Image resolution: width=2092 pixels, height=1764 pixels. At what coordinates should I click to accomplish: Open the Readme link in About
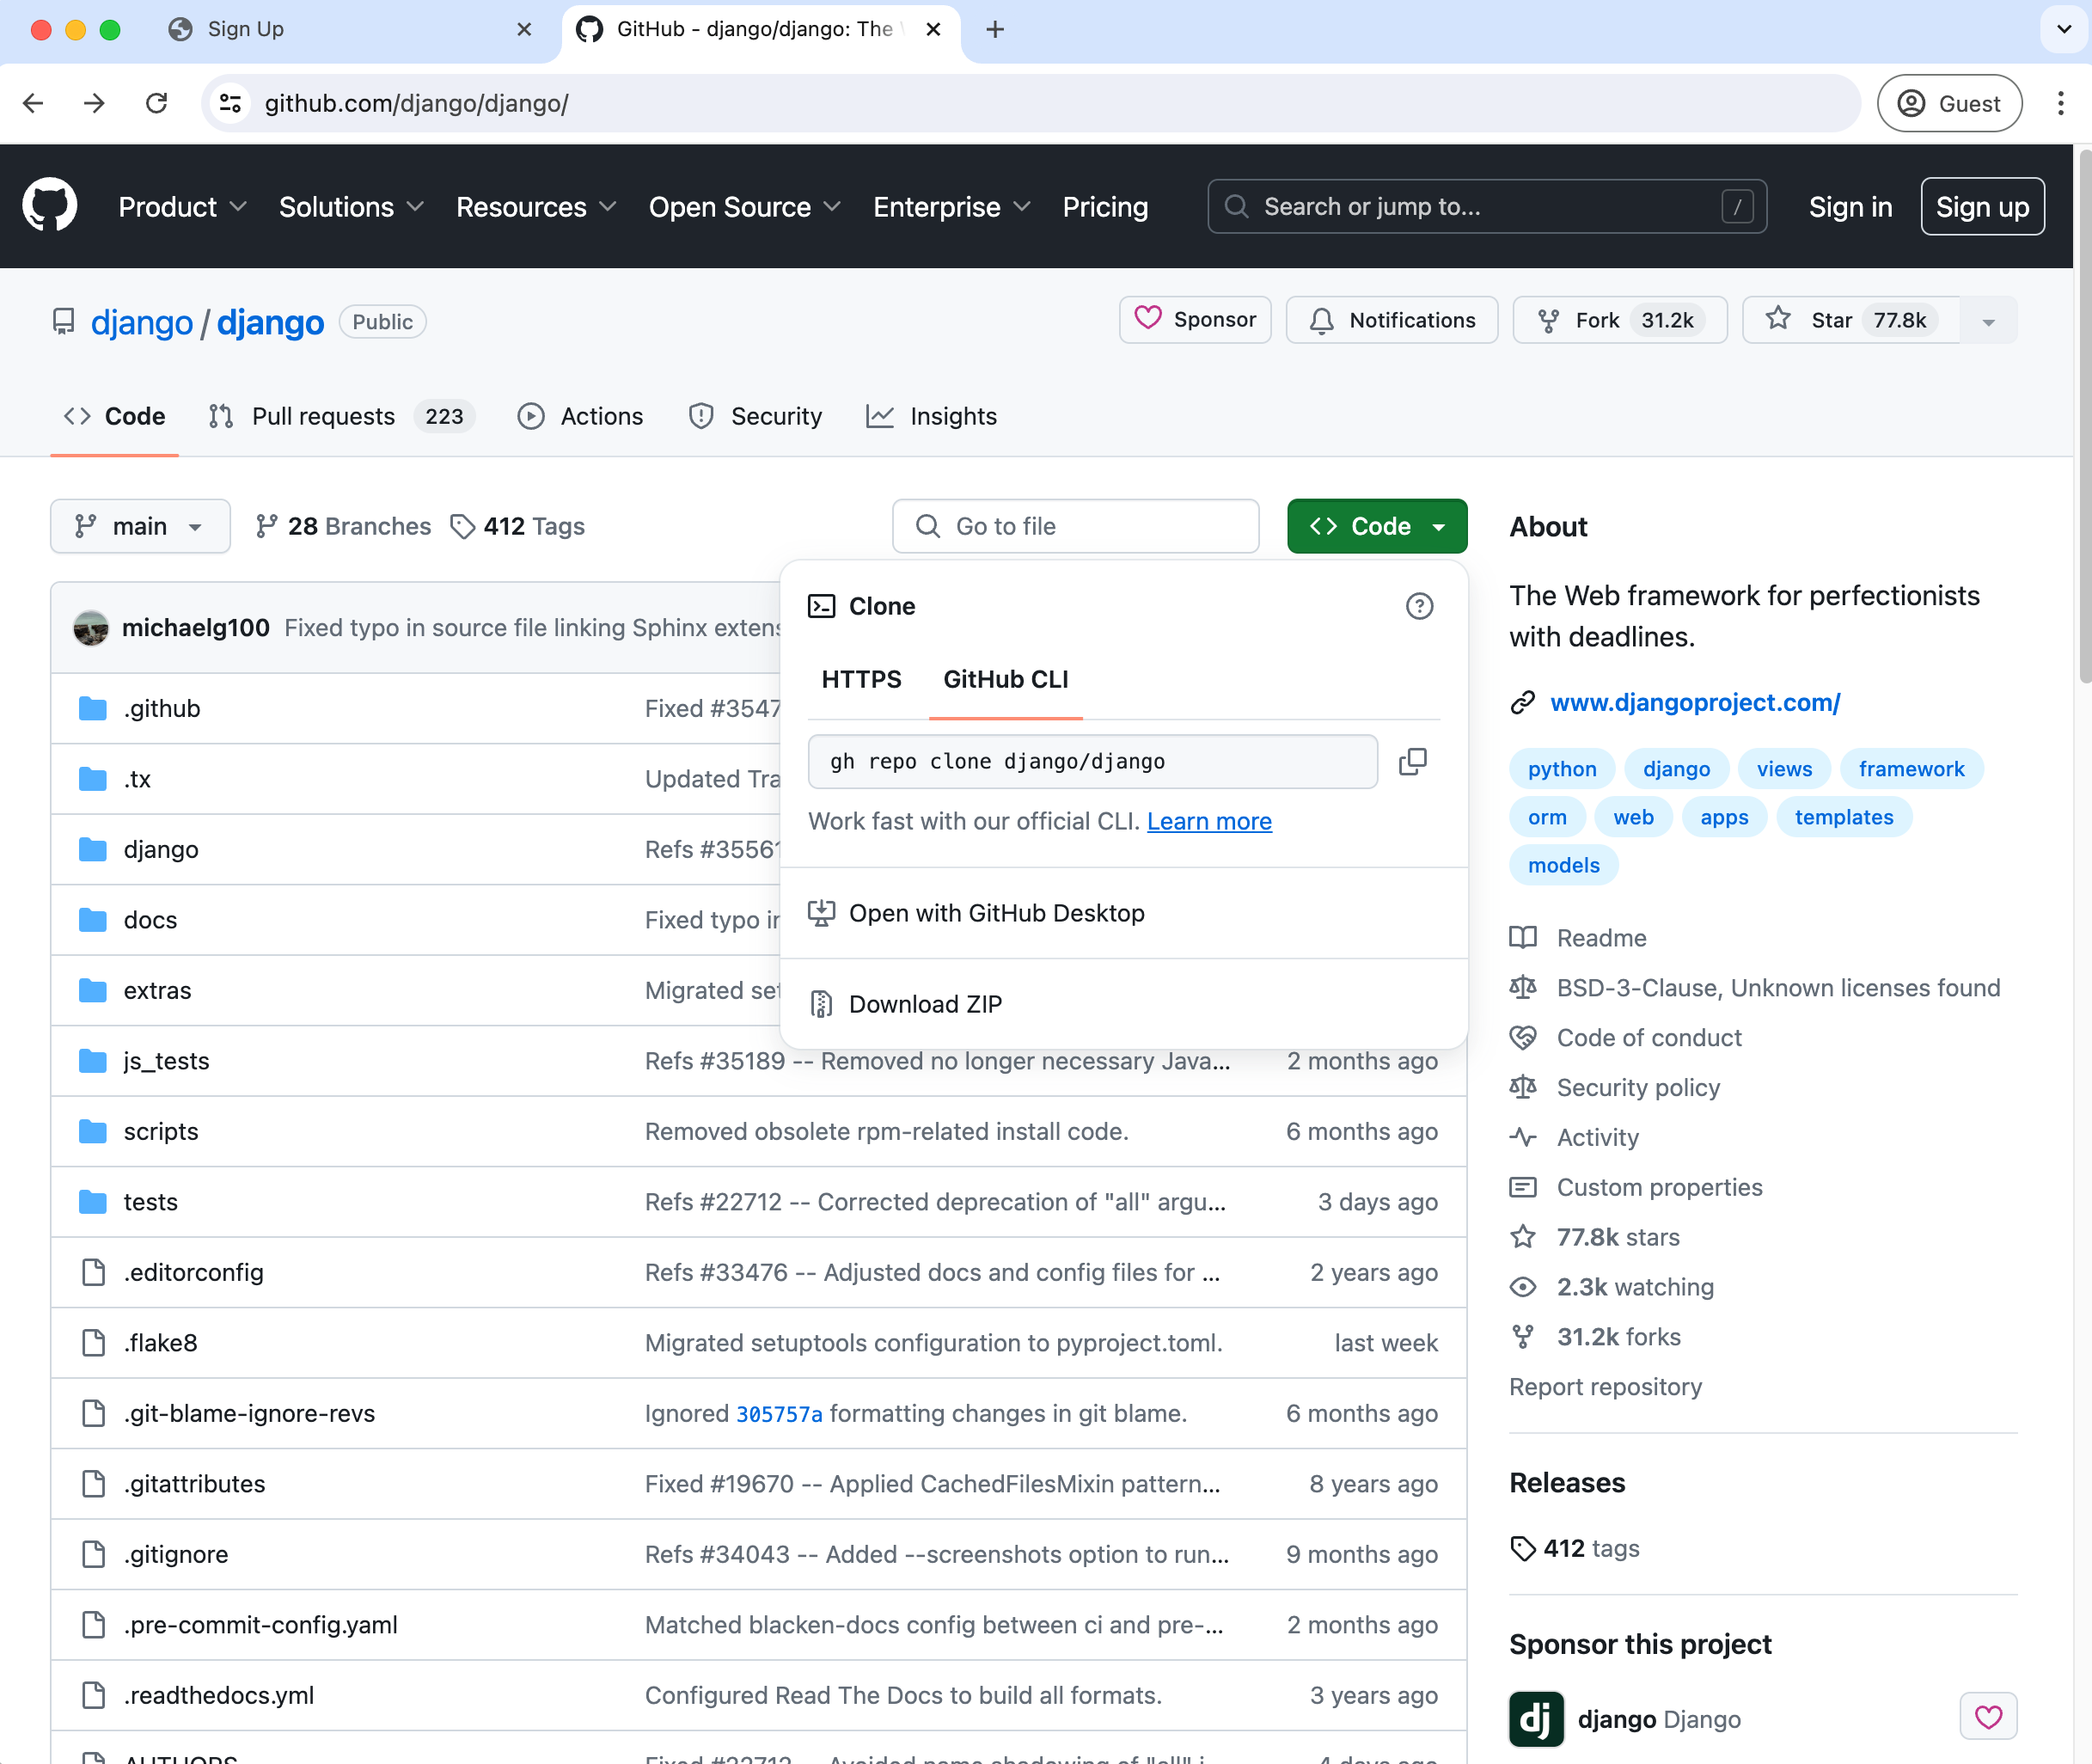1601,938
